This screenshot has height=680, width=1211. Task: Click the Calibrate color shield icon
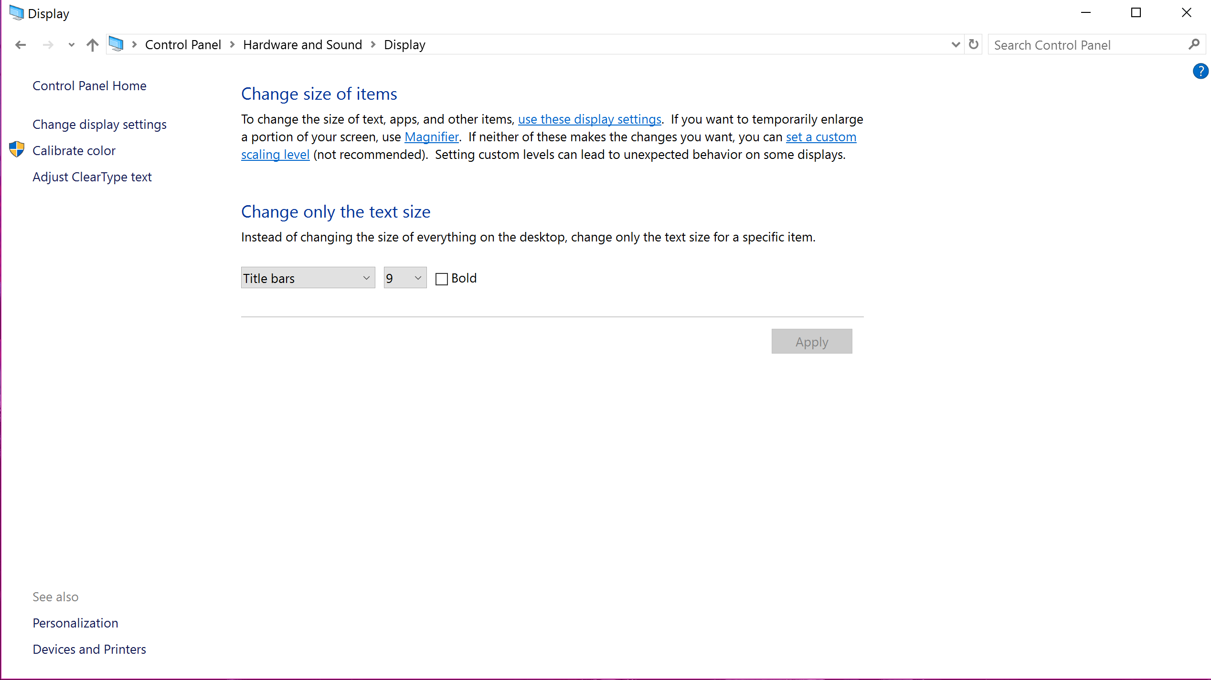17,150
